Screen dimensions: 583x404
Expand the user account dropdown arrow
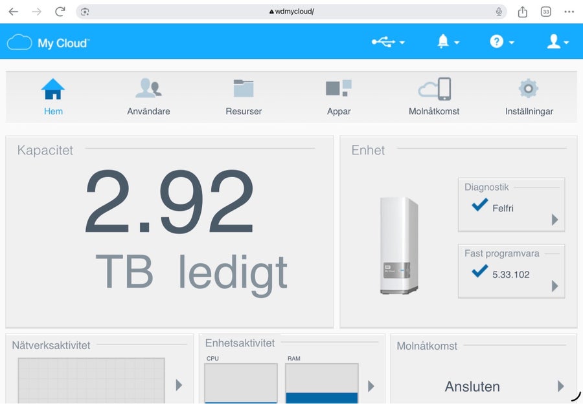tap(566, 43)
